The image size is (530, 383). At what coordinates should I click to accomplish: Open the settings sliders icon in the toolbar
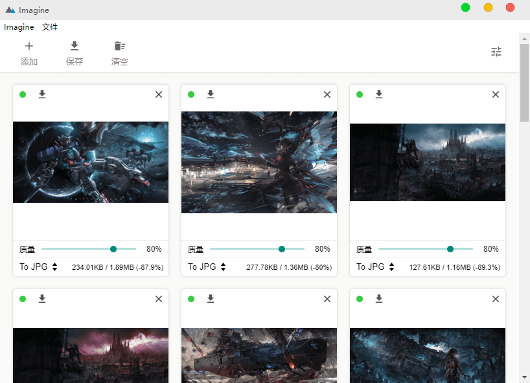click(496, 52)
